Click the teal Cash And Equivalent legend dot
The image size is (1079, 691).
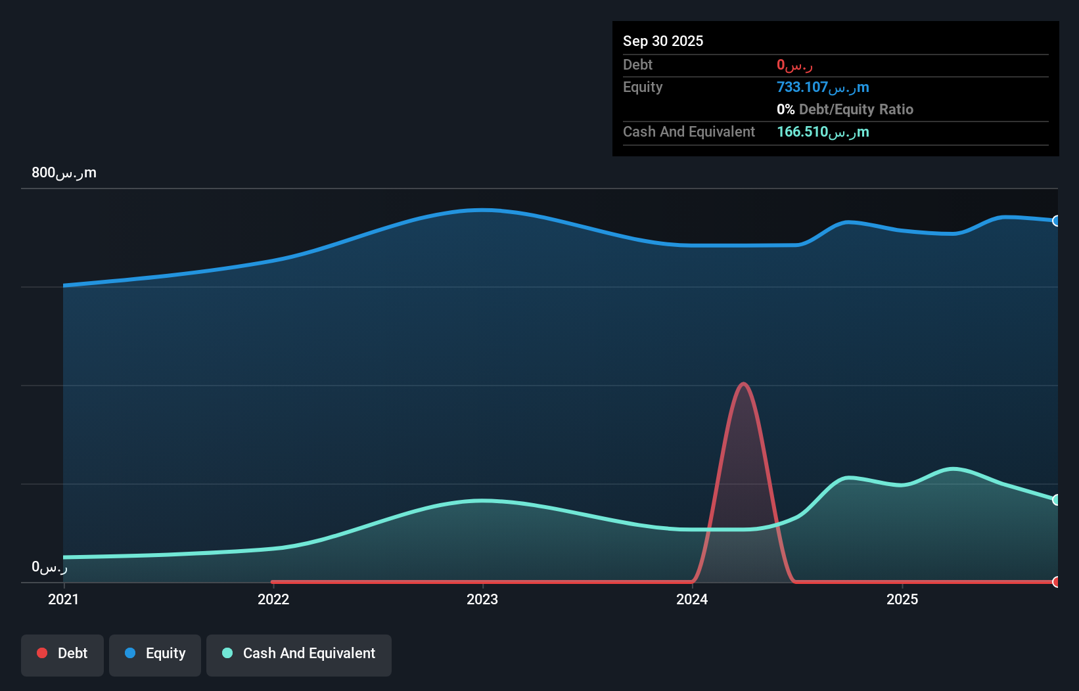(227, 653)
